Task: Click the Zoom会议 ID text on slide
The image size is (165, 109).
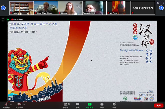Action: coord(129,62)
